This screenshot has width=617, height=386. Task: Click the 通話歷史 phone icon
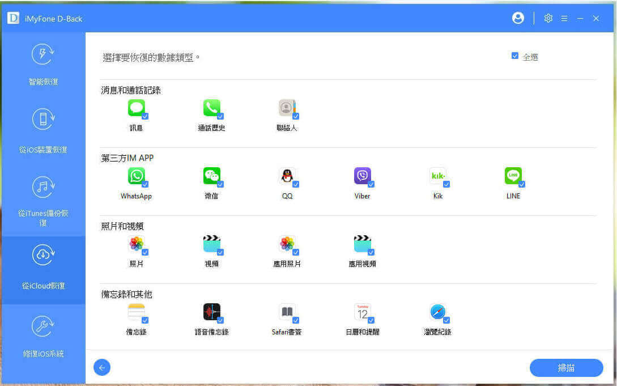(x=212, y=108)
